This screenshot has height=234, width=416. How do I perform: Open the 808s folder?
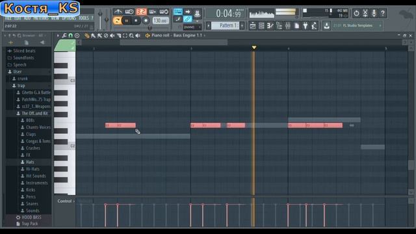click(x=29, y=120)
